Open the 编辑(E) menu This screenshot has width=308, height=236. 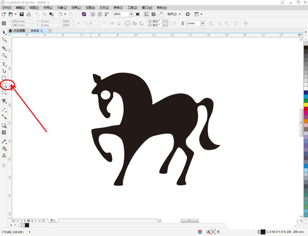[x=20, y=8]
